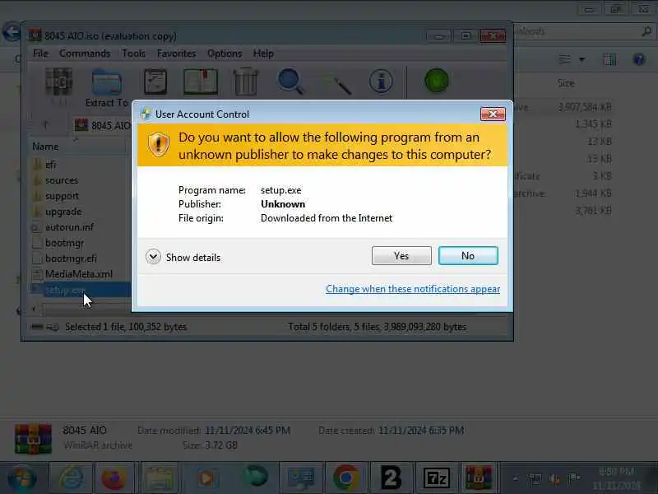The height and width of the screenshot is (494, 658).
Task: Click Explorer back navigation arrow
Action: pos(12,31)
